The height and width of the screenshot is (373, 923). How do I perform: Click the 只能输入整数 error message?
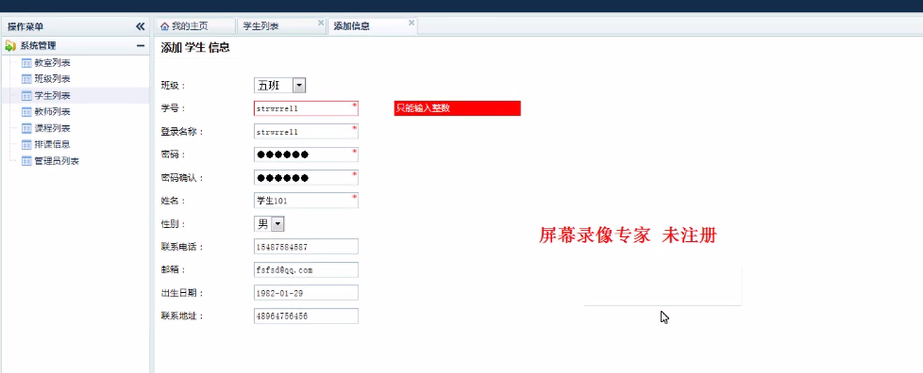[x=458, y=108]
